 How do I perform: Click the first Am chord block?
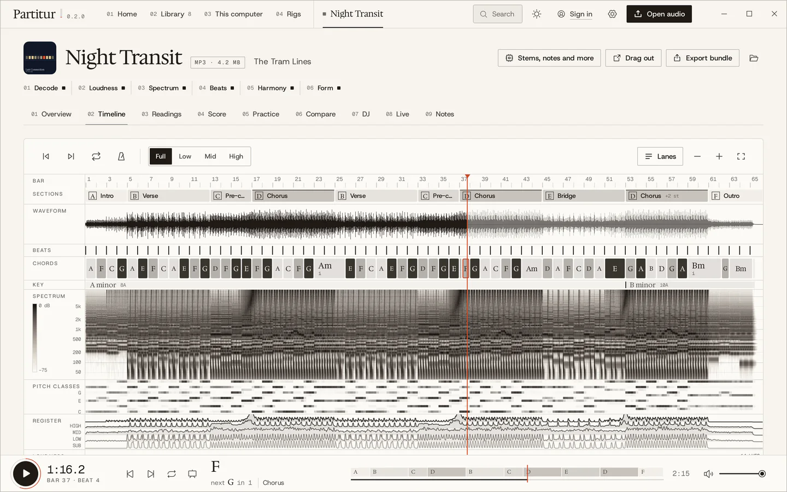pyautogui.click(x=330, y=268)
